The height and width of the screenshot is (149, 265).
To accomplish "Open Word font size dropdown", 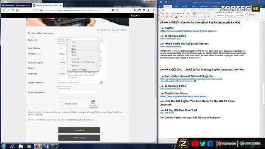I will point(190,10).
